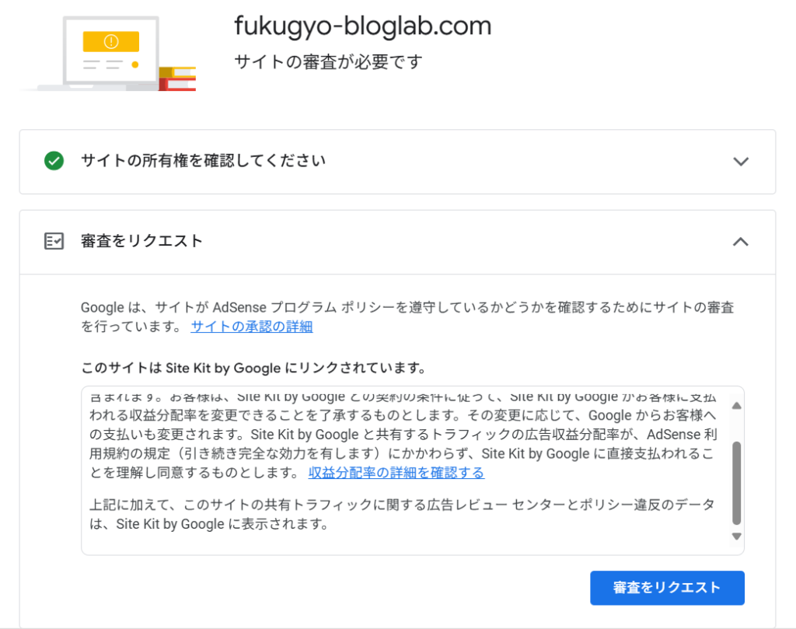Click the 審査をリクエスト section header title

point(141,241)
